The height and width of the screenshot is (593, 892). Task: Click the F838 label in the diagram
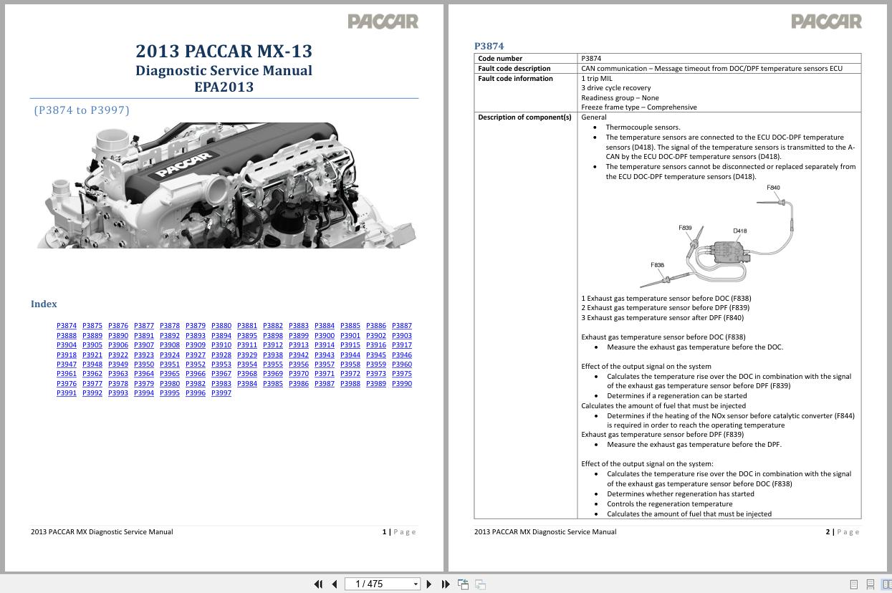[657, 265]
